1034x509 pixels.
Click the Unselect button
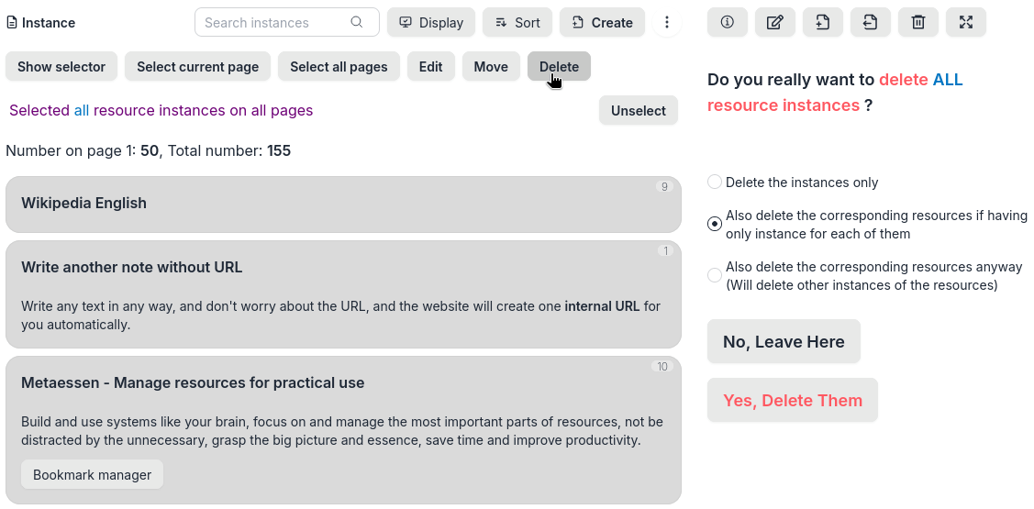pyautogui.click(x=639, y=110)
